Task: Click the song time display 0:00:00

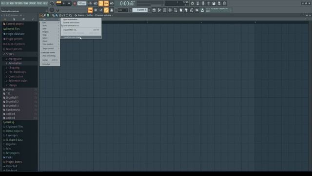Action: (127, 3)
